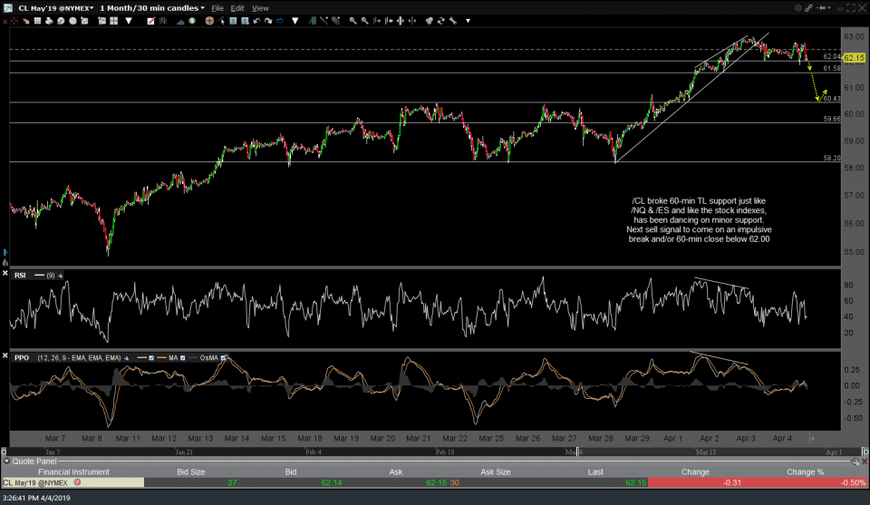
Task: Open the Edit menu
Action: [237, 8]
